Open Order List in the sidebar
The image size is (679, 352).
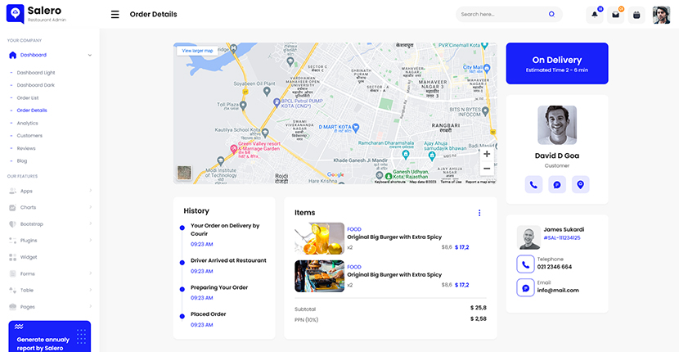coord(28,97)
